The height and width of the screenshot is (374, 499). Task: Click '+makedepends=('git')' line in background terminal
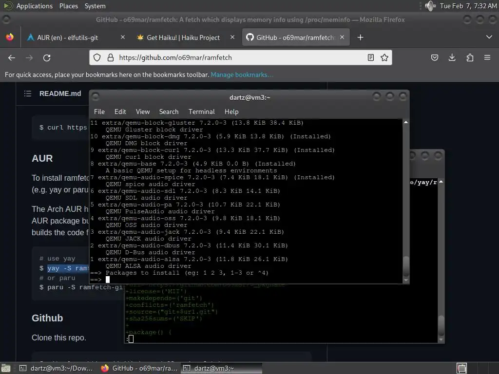[x=164, y=299]
